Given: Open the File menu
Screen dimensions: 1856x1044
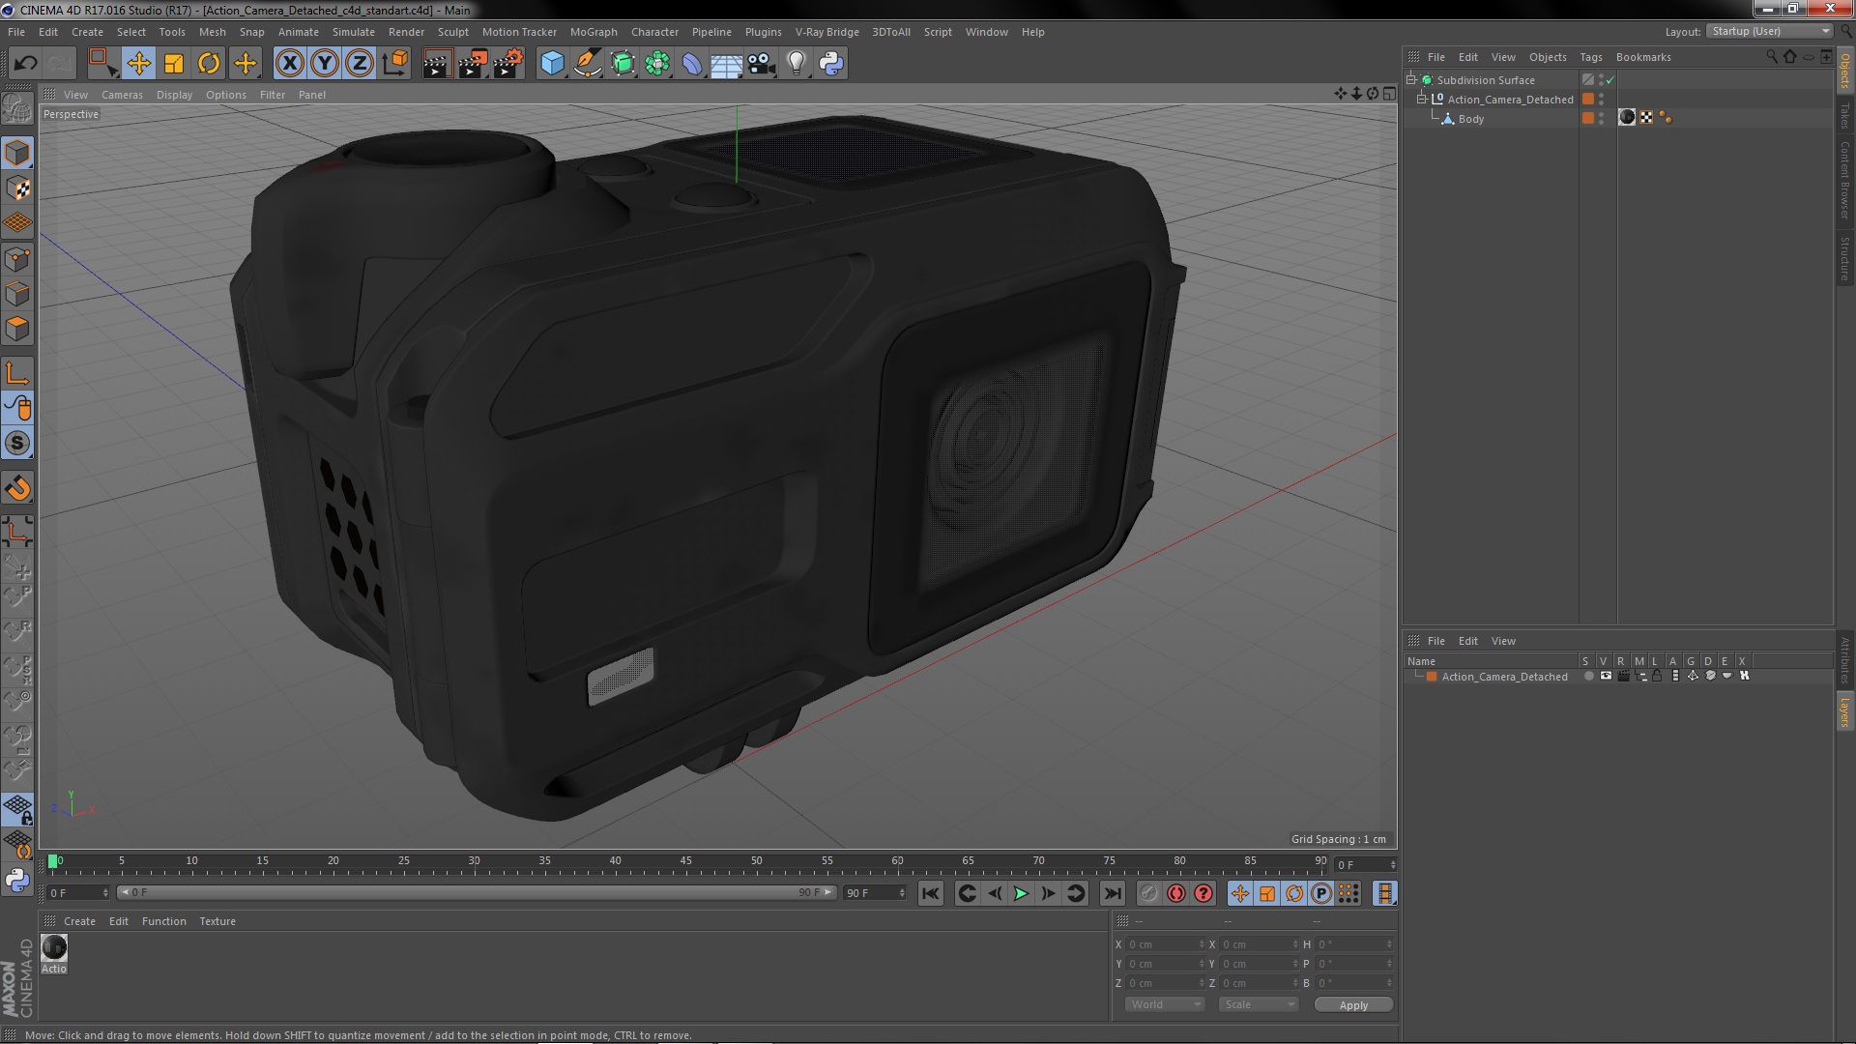Looking at the screenshot, I should 16,32.
